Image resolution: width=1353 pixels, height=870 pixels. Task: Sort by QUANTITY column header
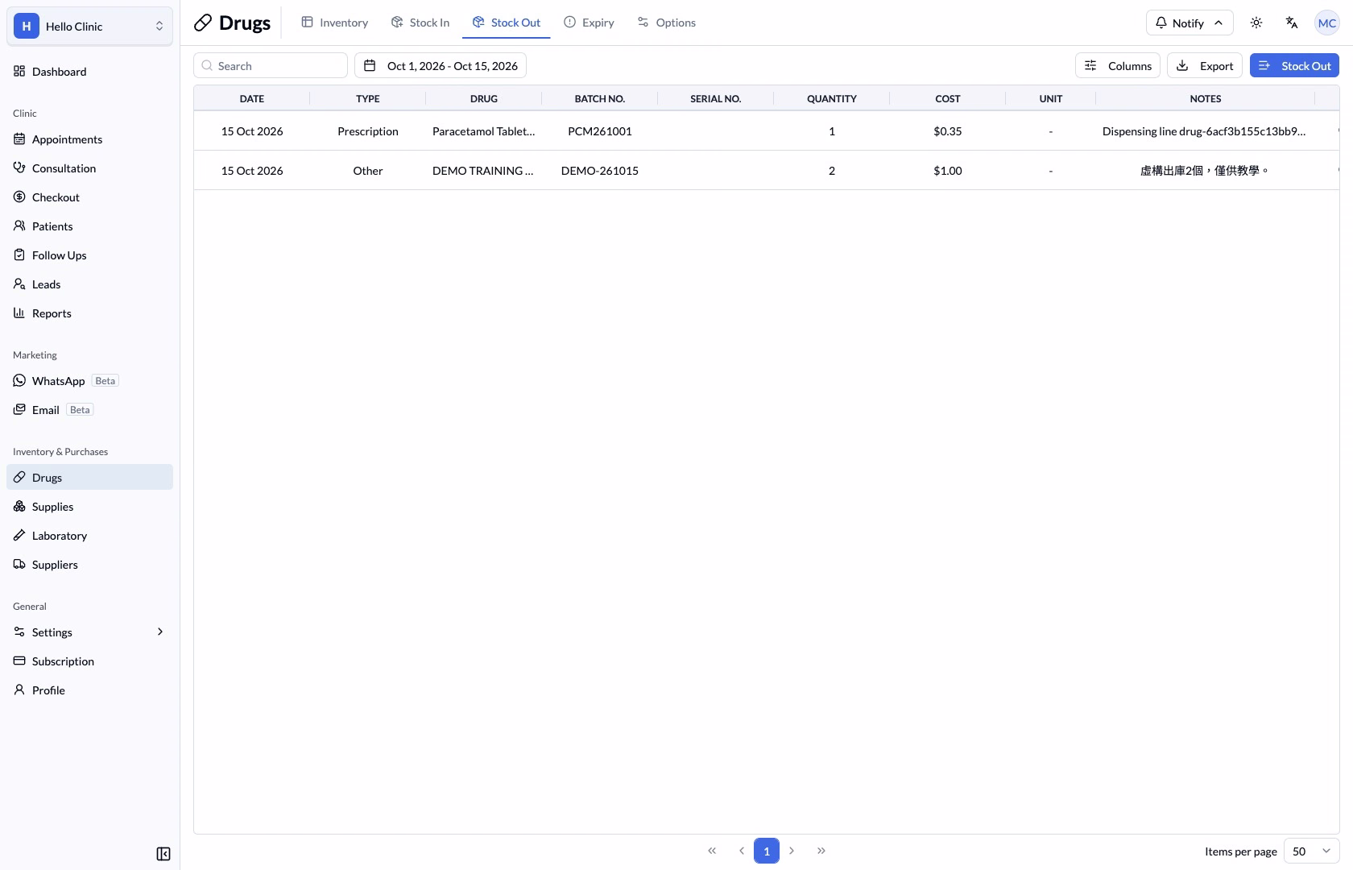(832, 98)
